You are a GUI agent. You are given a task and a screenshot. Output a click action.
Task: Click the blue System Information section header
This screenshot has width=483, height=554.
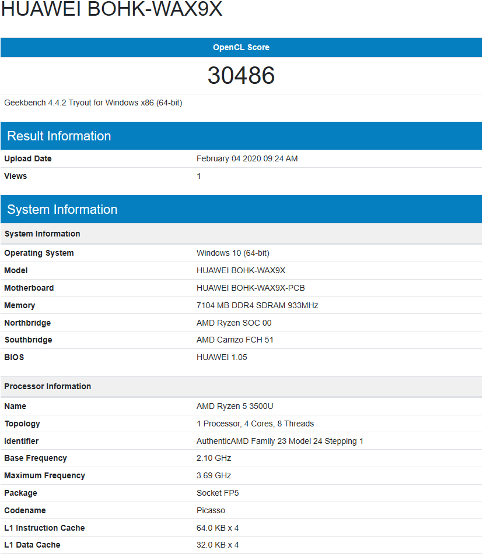tap(242, 210)
